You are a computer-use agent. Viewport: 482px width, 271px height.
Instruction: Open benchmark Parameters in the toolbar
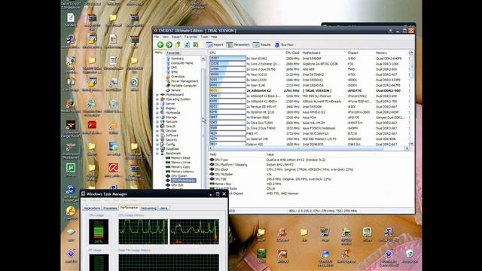point(238,45)
